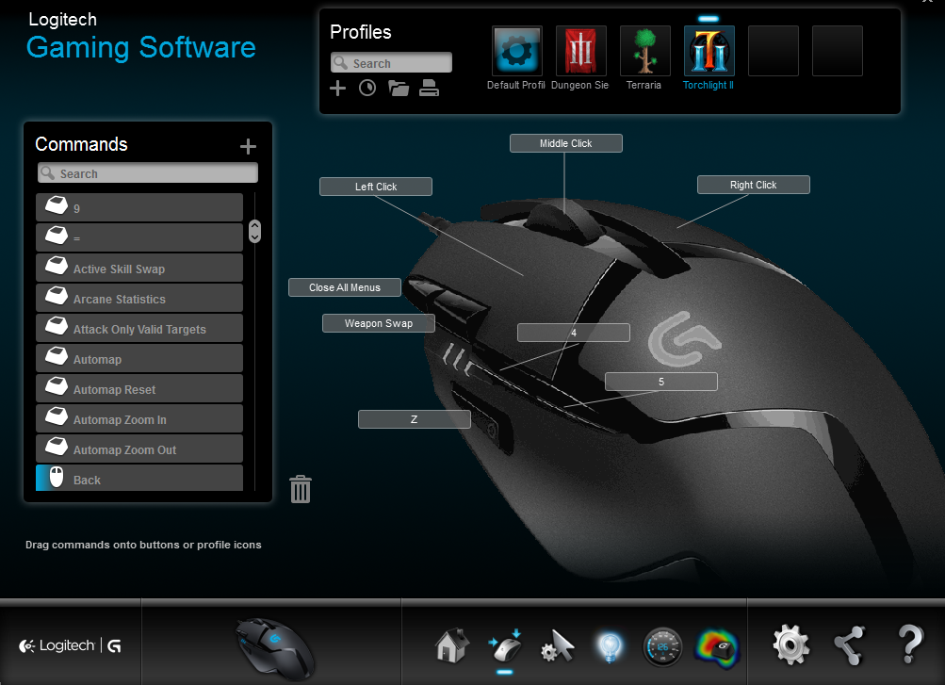Click the print profile icon
This screenshot has width=945, height=685.
tap(429, 88)
